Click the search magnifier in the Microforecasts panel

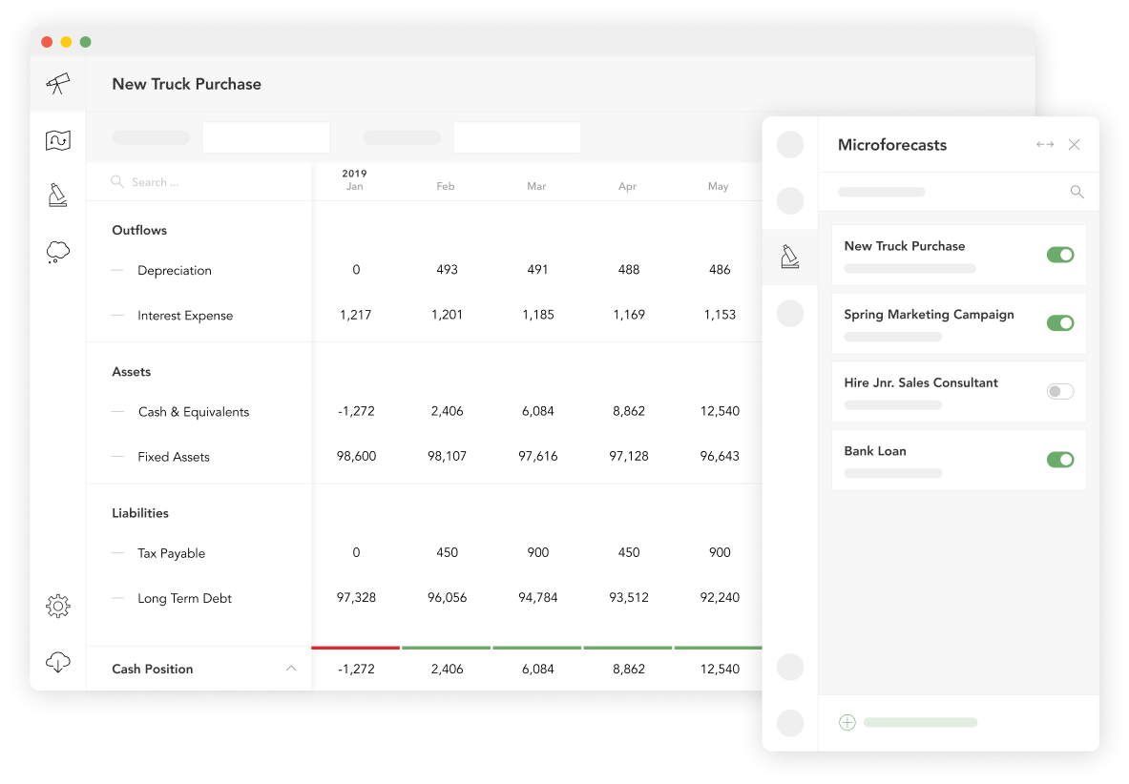tap(1077, 192)
